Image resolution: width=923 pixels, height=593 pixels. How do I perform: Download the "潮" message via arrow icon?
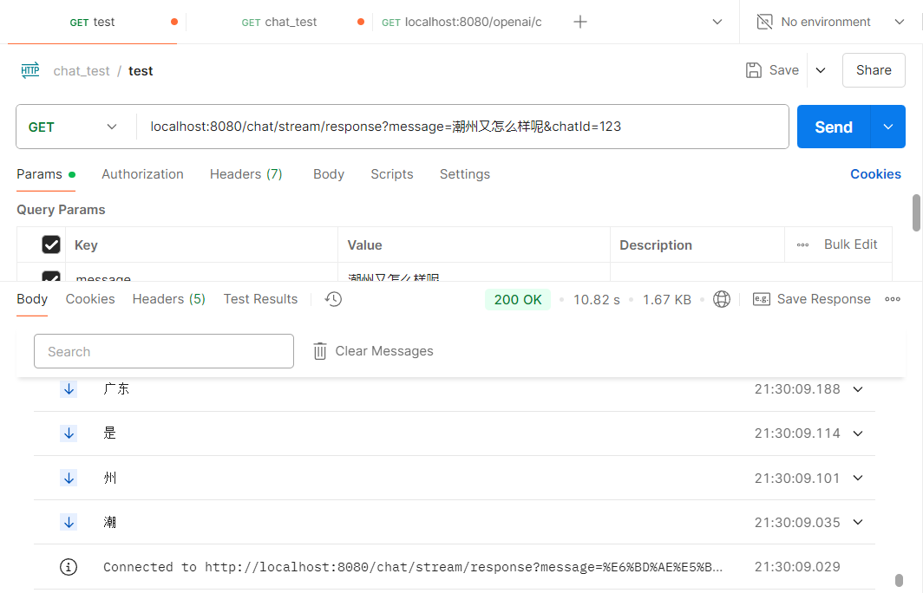pos(69,522)
